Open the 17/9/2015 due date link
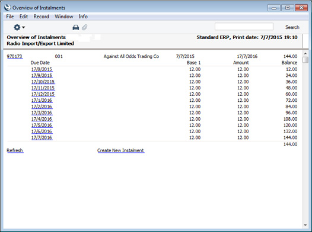This screenshot has height=232, width=312. click(x=42, y=76)
